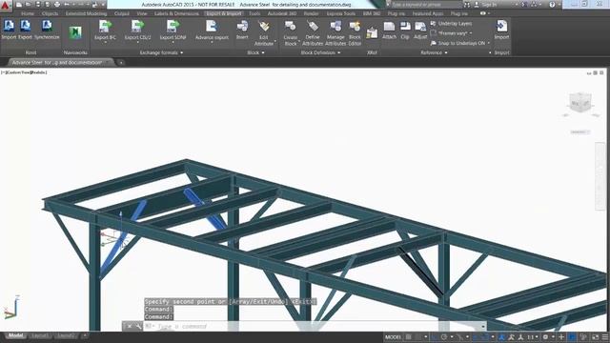Click the Undo arrow in quick access toolbar
Viewport: 610px width, 343px height.
click(67, 4)
